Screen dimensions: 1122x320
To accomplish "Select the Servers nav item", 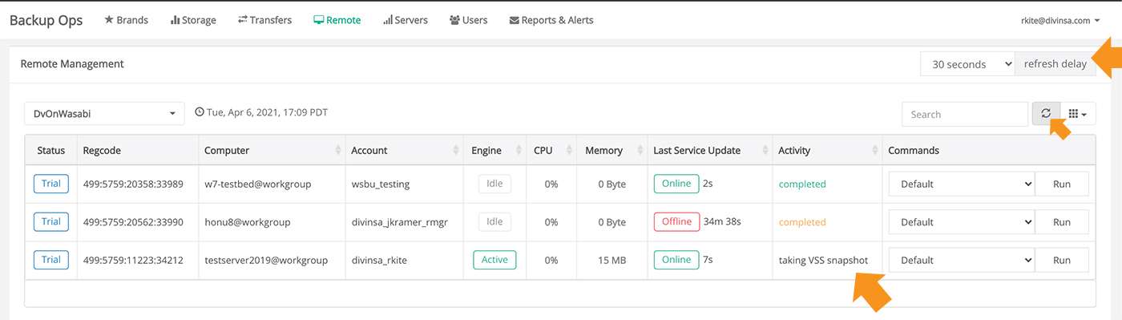I will point(406,20).
